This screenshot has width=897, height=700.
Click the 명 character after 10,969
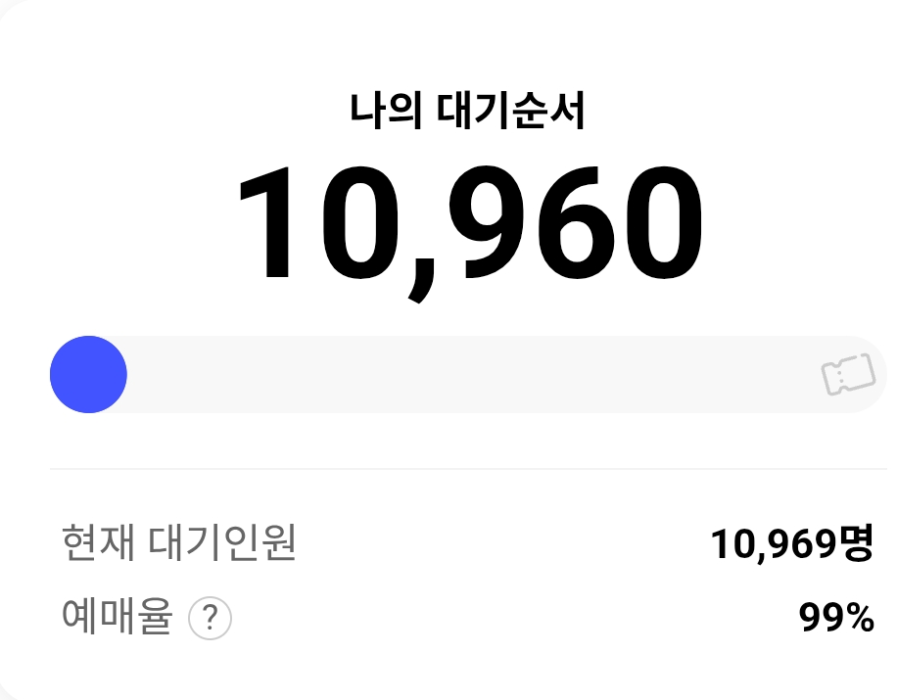click(x=856, y=543)
